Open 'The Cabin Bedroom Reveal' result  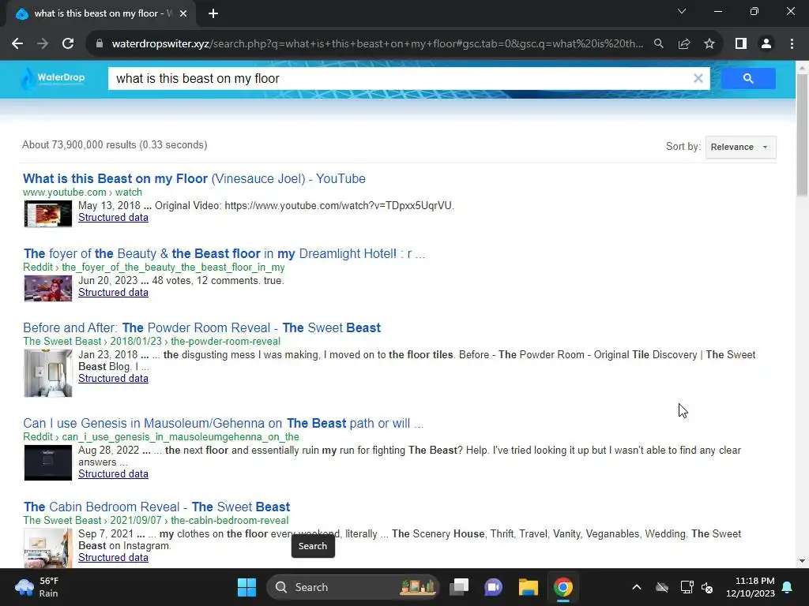click(x=157, y=507)
